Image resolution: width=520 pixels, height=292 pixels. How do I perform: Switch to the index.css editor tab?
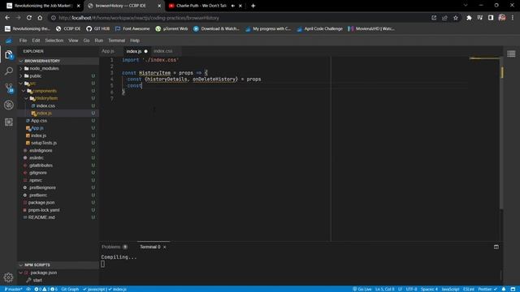point(162,51)
